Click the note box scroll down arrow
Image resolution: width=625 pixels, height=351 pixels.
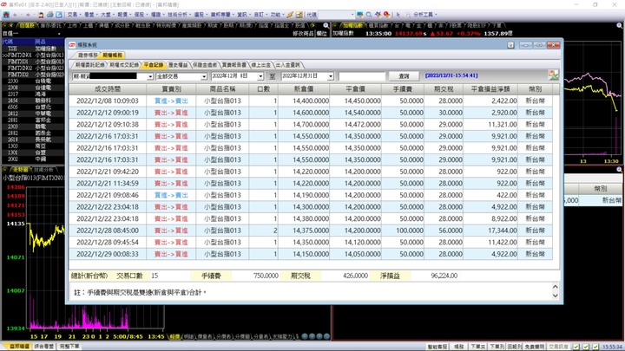click(556, 296)
